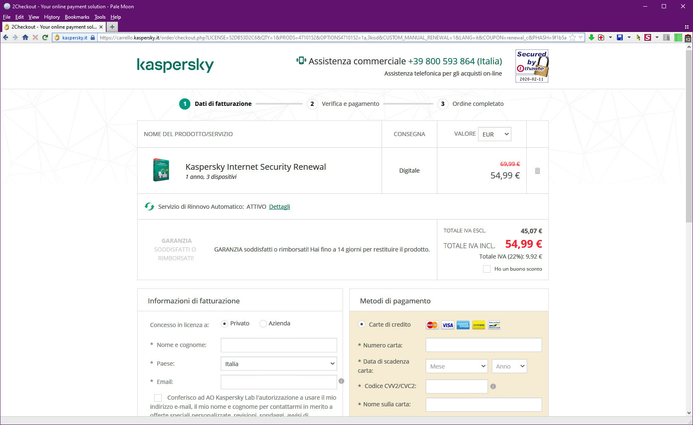Viewport: 693px width, 425px height.
Task: Check the Kaspersky Lab authorization checkbox
Action: coord(158,398)
